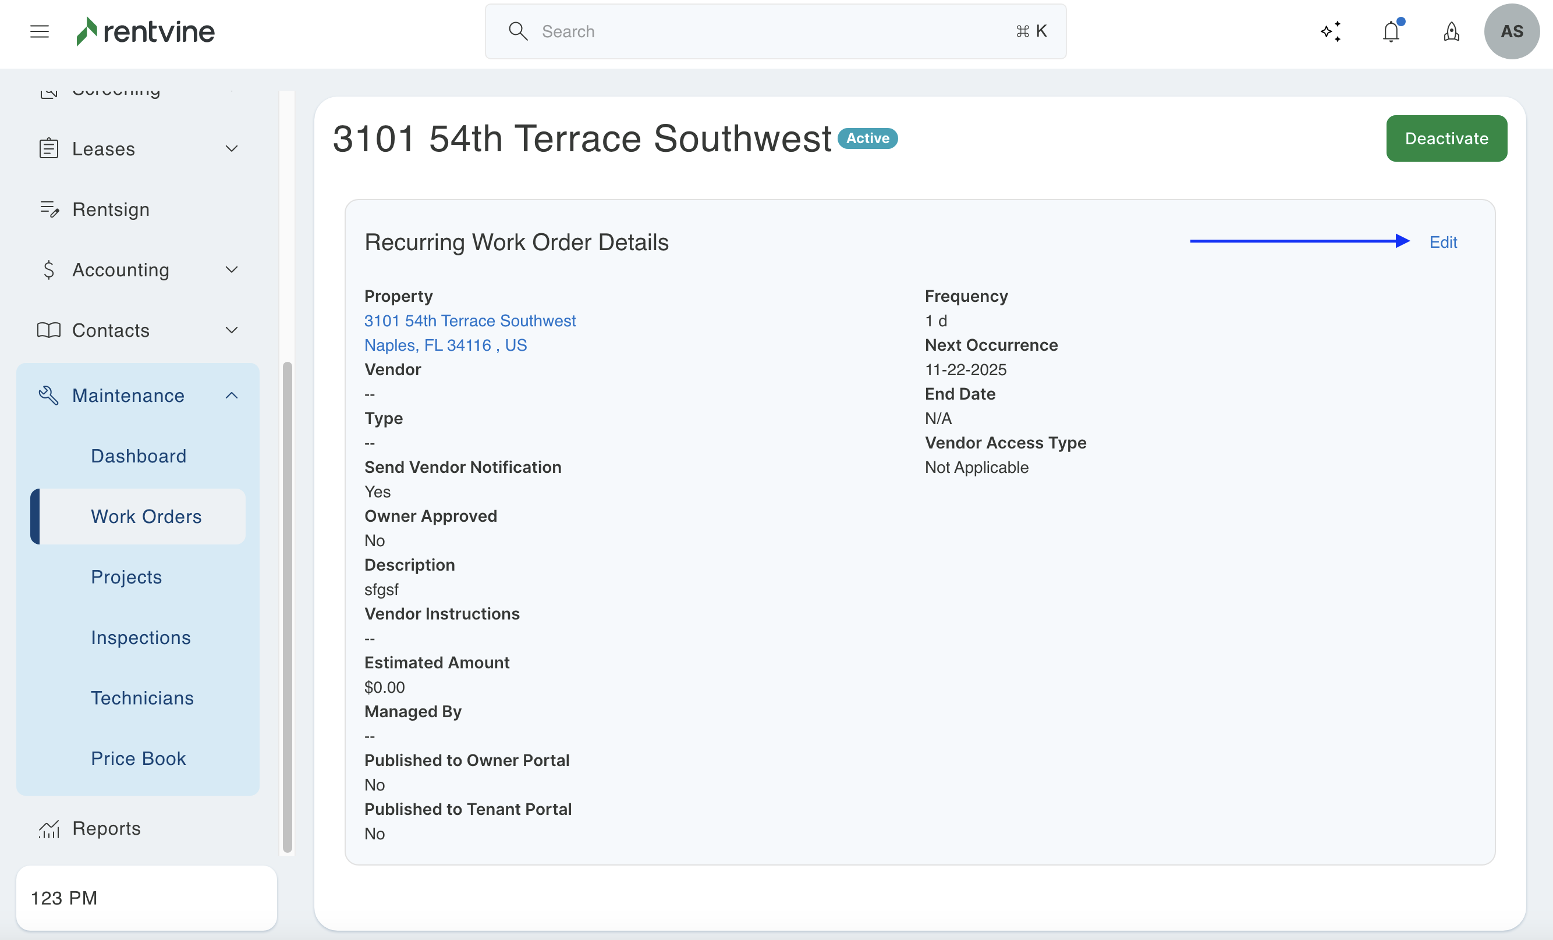This screenshot has height=940, width=1553.
Task: Expand the Contacts dropdown chevron
Action: coord(232,330)
